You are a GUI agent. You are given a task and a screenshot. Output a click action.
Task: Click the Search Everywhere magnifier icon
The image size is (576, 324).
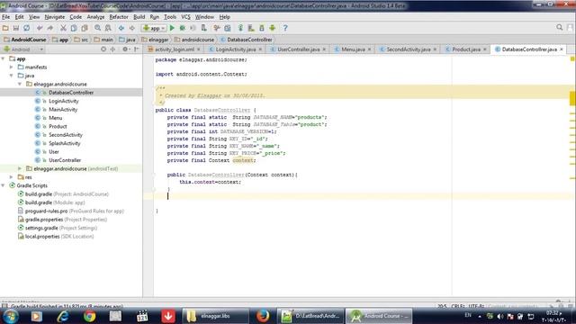tap(560, 28)
